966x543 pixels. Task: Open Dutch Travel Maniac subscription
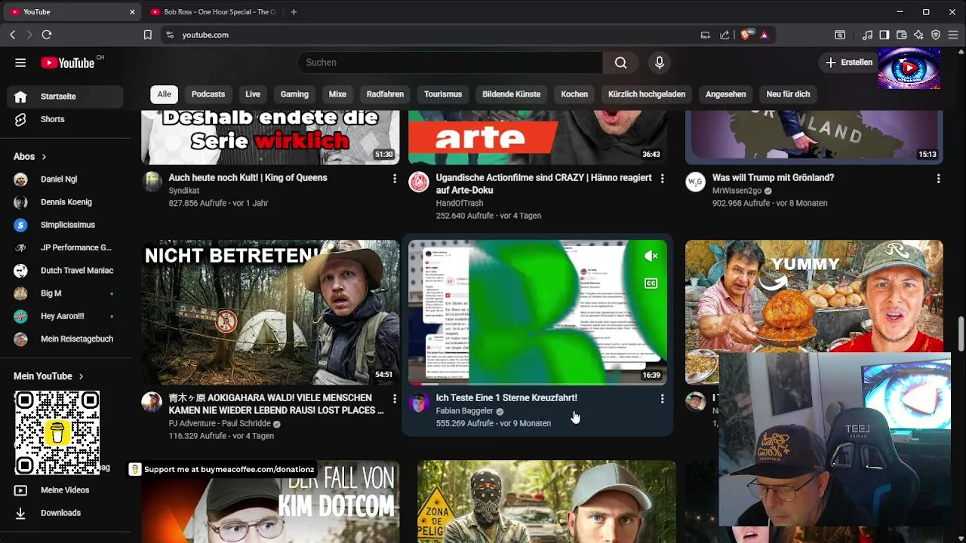(65, 271)
